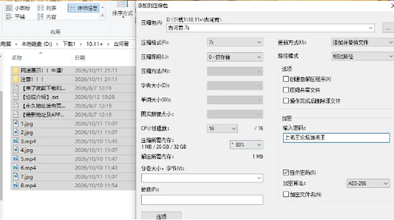Enable 加密文件名 checkbox
394x220 pixels.
pos(286,194)
